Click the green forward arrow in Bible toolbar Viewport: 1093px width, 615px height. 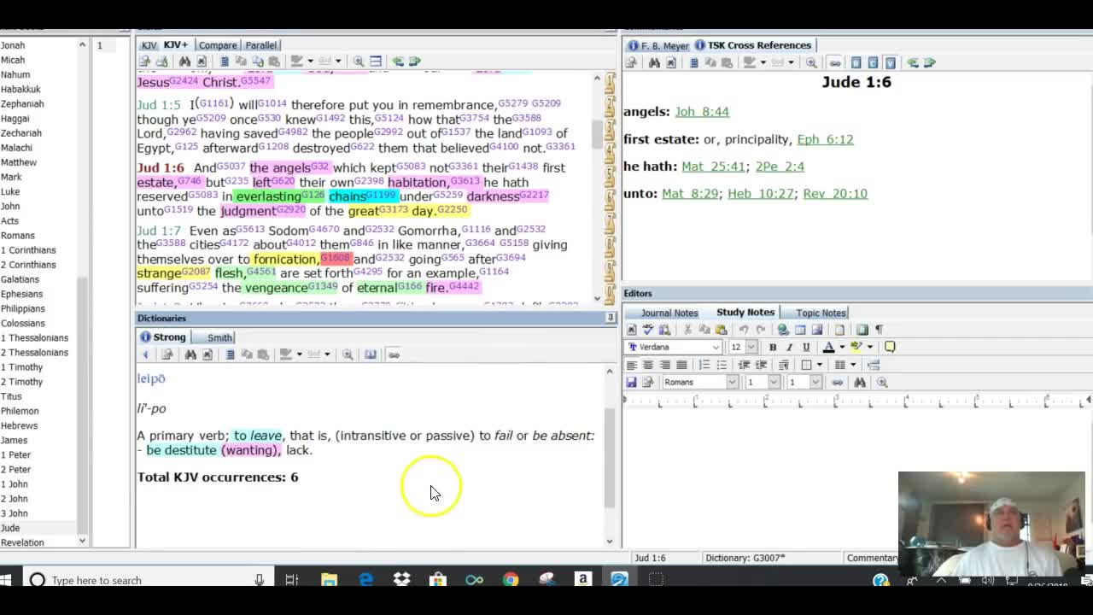pyautogui.click(x=415, y=61)
